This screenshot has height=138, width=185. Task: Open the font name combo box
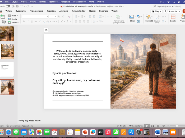[x=34, y=16]
